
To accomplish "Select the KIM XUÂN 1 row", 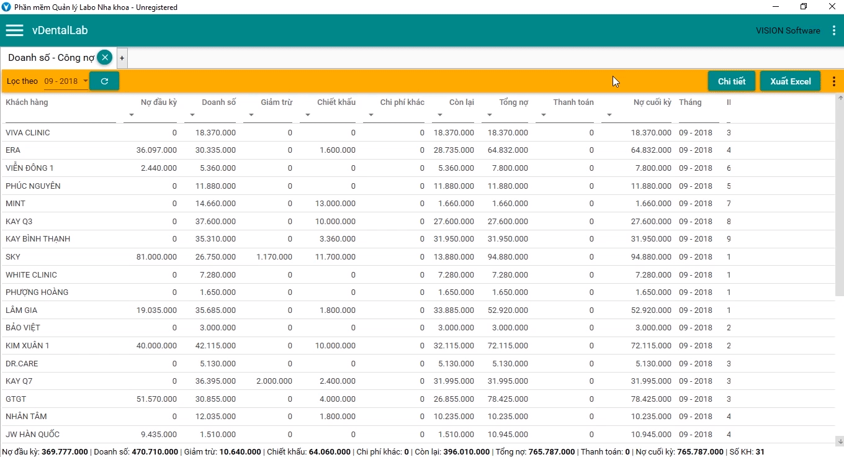I will coord(418,346).
